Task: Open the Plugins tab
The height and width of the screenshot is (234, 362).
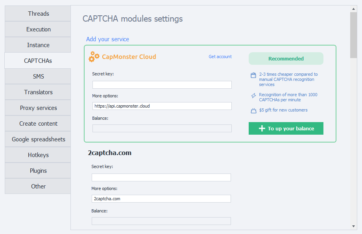Action: coord(38,171)
